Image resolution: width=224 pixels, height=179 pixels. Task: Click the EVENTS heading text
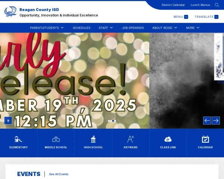click(29, 174)
